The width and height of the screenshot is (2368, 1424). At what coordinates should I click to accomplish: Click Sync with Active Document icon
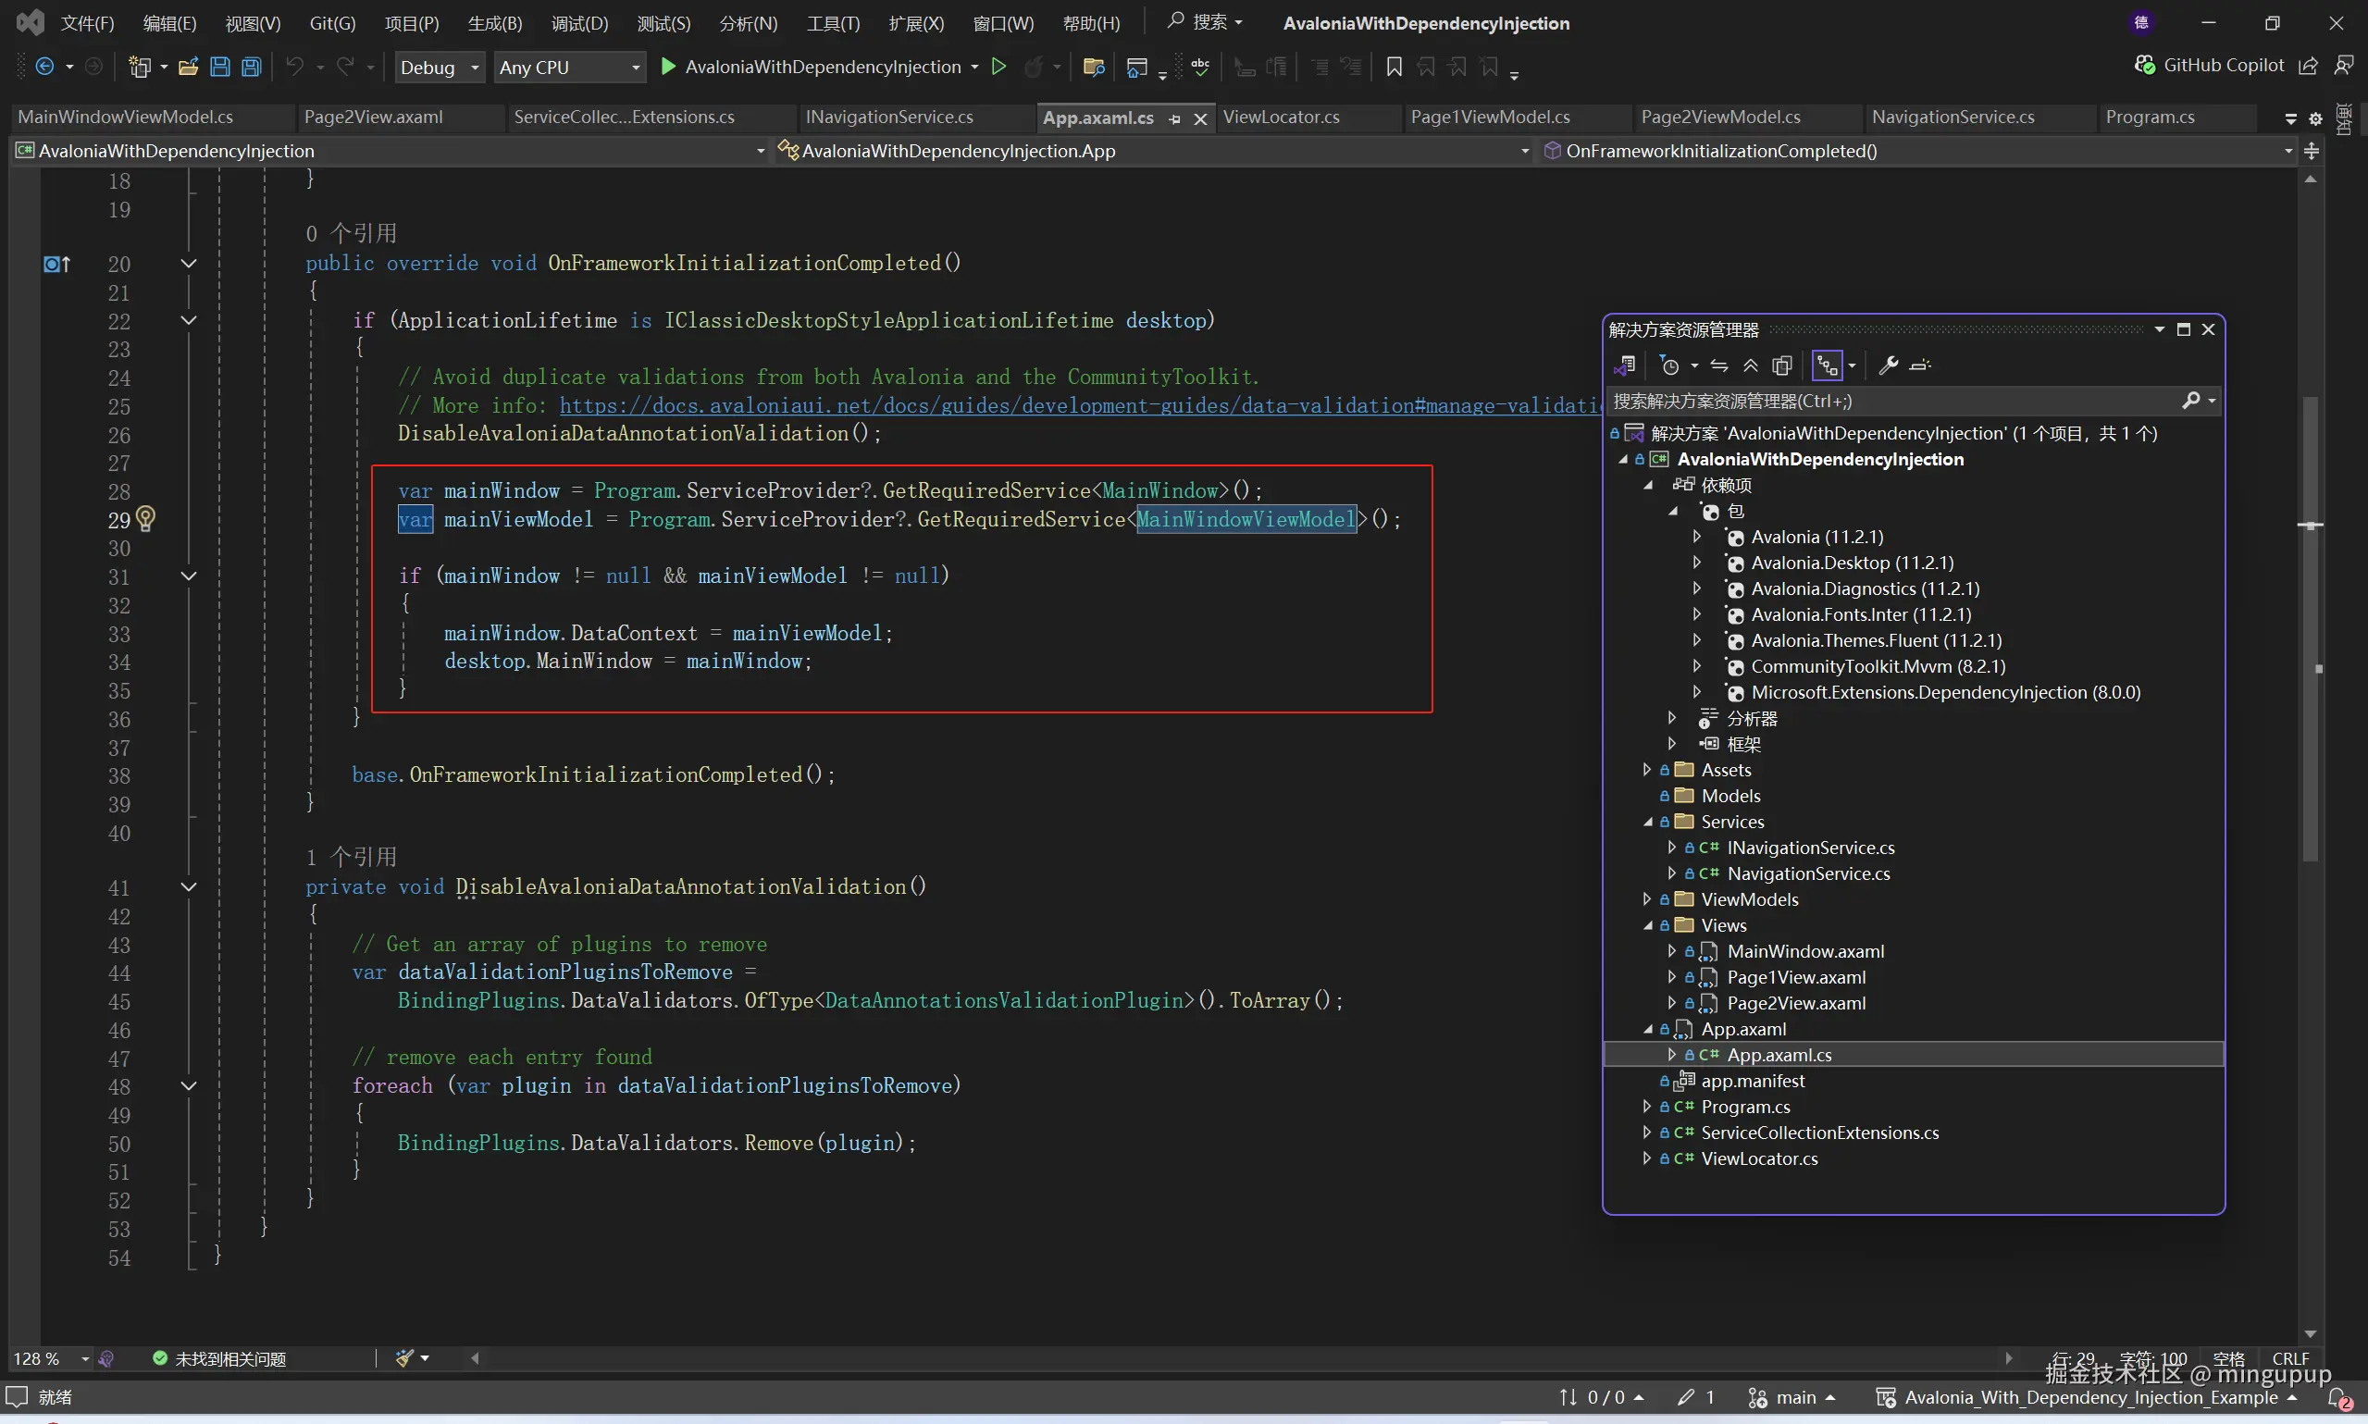click(1719, 365)
